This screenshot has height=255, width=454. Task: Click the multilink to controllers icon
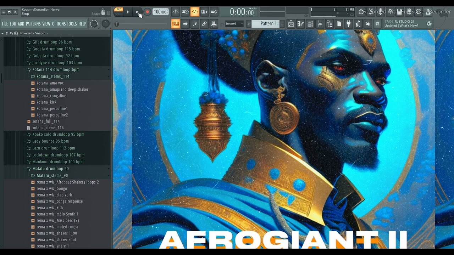pyautogui.click(x=214, y=24)
